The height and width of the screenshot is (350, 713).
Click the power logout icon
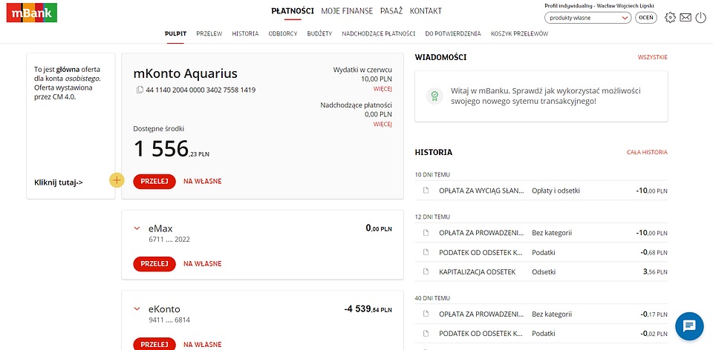[700, 18]
